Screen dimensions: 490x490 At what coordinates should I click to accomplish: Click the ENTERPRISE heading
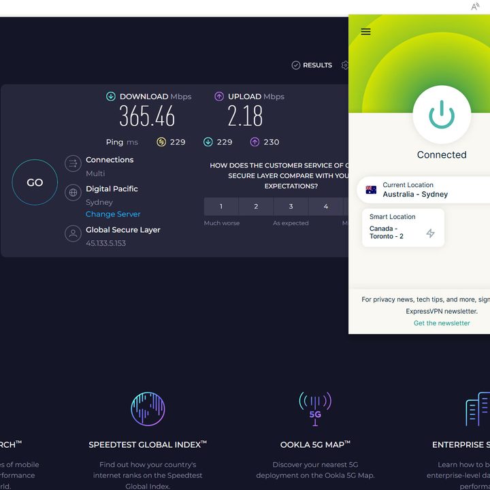461,444
